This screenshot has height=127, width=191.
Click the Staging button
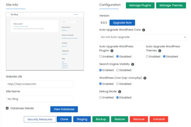click(82, 119)
